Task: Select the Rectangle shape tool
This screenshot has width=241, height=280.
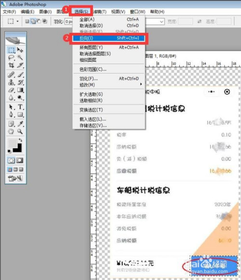Action: [20, 114]
